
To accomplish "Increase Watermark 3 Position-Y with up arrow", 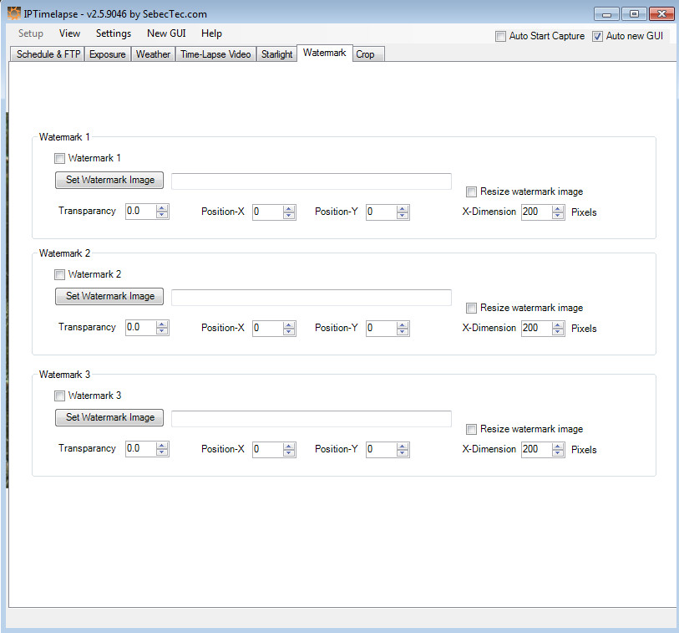I will point(403,447).
